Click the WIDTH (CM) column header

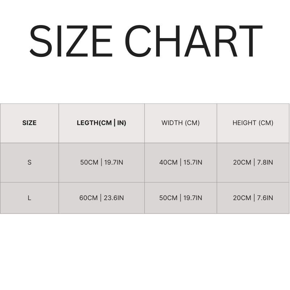click(x=181, y=123)
